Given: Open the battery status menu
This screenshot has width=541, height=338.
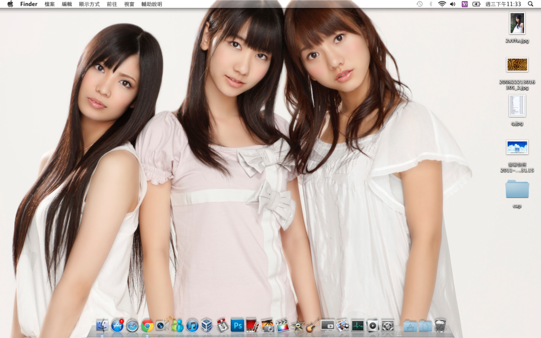Looking at the screenshot, I should 477,4.
